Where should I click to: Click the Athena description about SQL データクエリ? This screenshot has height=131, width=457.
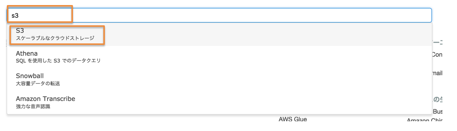click(58, 60)
